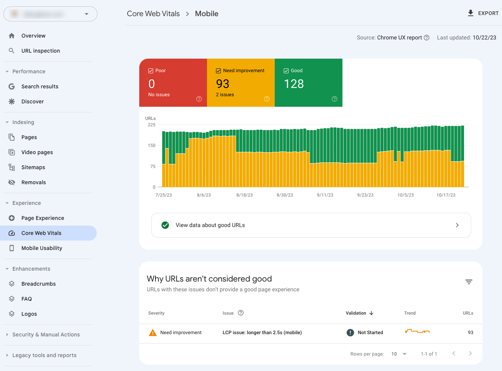Image resolution: width=502 pixels, height=371 pixels.
Task: Sort by Validation column header
Action: [x=360, y=313]
